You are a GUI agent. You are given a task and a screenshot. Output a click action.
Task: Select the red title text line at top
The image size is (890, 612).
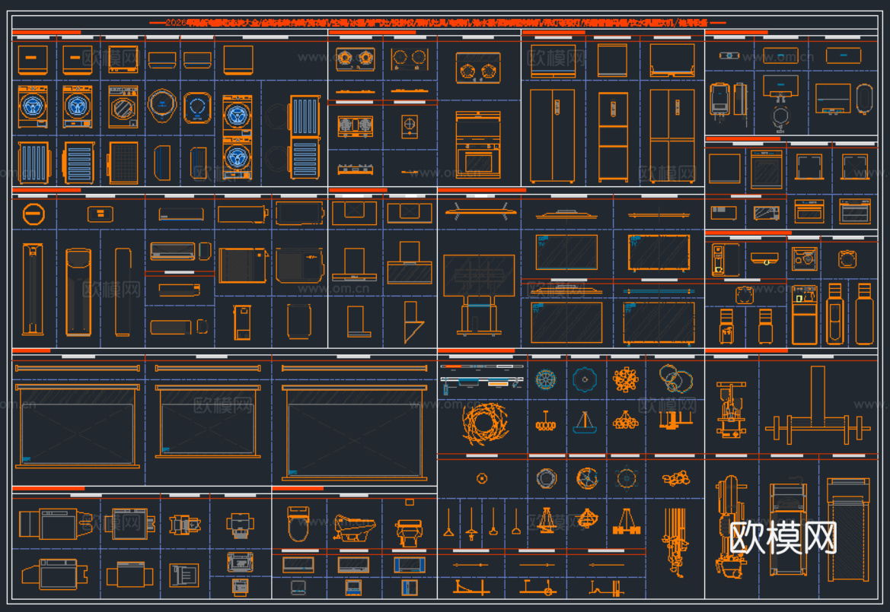coord(438,23)
